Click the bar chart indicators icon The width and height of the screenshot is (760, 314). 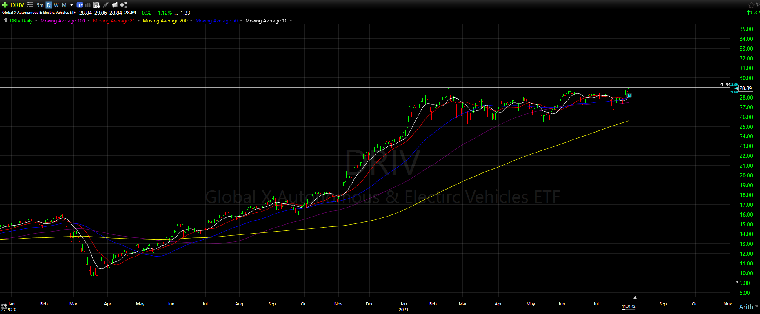87,5
